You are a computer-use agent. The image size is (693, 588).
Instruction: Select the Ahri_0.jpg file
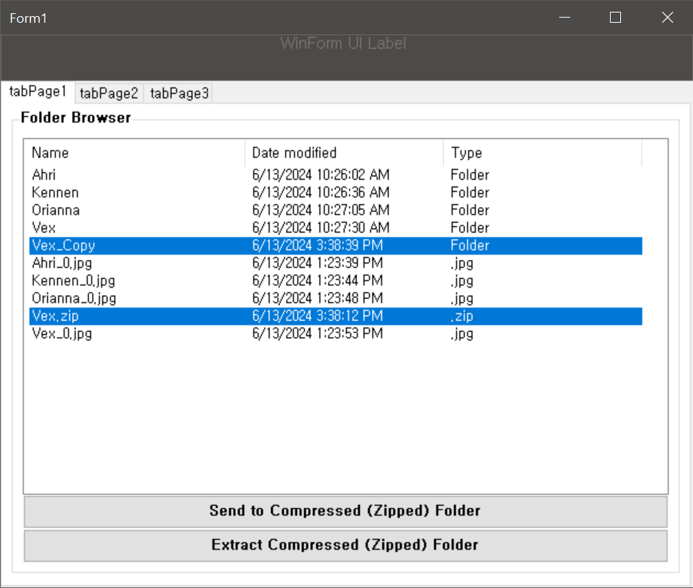pos(336,263)
